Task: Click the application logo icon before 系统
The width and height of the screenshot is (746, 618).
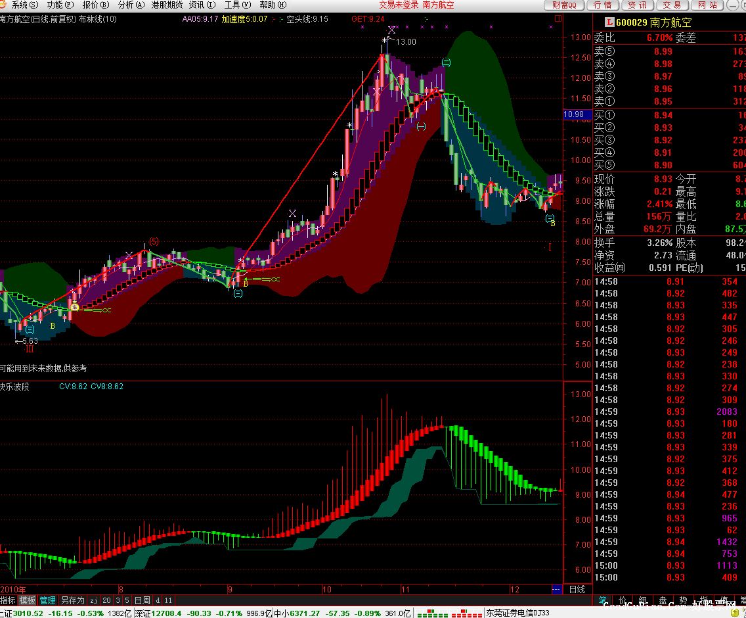Action: pos(4,5)
